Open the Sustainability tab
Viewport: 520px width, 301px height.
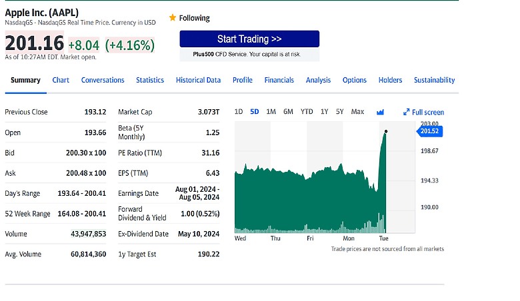(435, 80)
